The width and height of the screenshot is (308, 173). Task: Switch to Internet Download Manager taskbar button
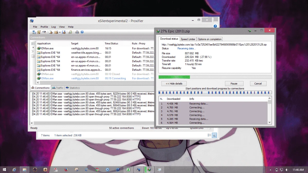coord(149,169)
